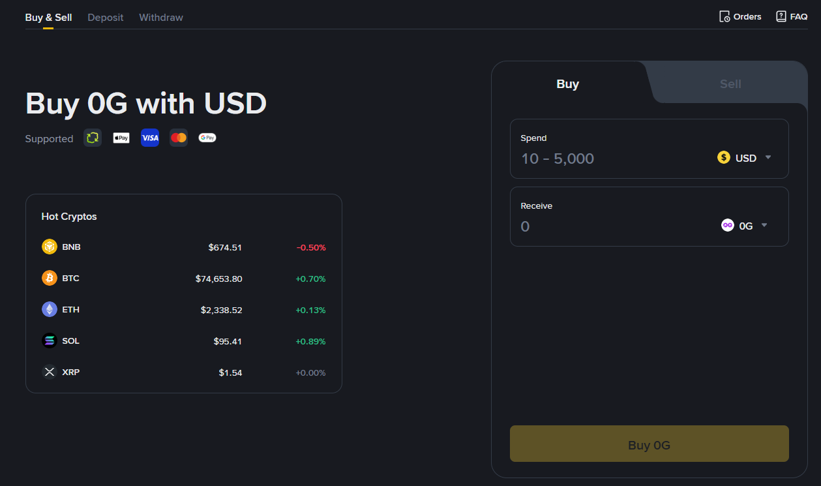Select the Google Pay payment icon

coord(207,137)
